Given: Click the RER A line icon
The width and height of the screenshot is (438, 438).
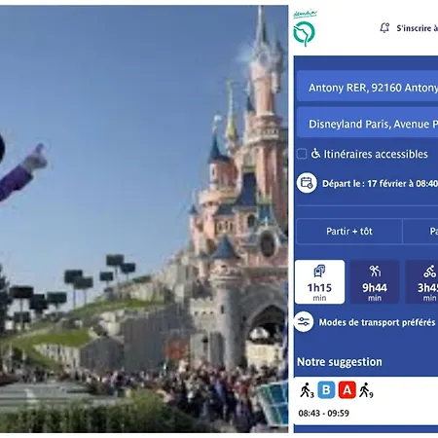Looking at the screenshot, I should (347, 390).
